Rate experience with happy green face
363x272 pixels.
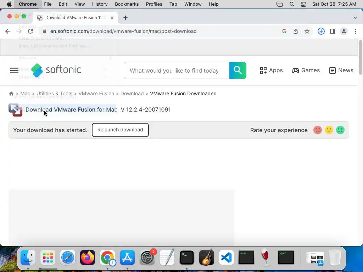(340, 130)
